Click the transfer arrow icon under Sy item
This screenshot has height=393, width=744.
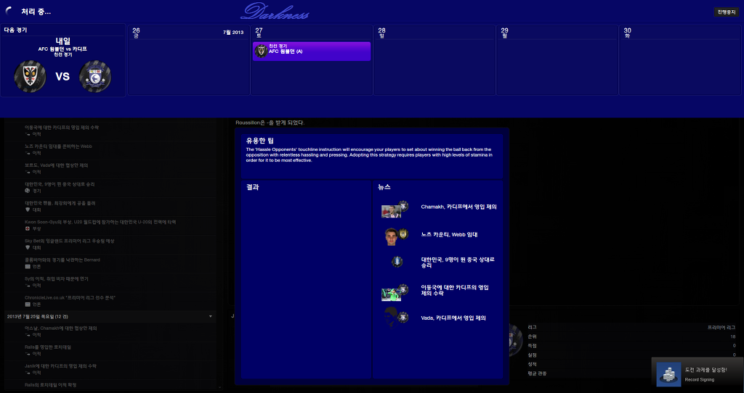pyautogui.click(x=28, y=286)
